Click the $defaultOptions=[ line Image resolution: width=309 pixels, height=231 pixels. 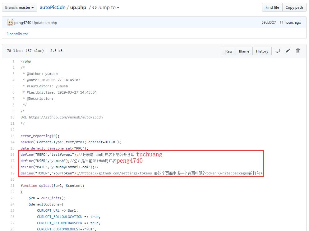46,204
